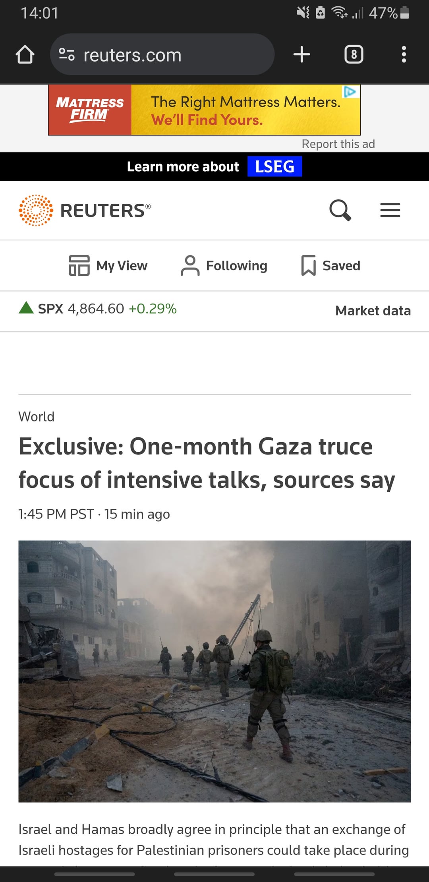The width and height of the screenshot is (429, 882).
Task: Tap the Chrome home icon
Action: (x=25, y=54)
